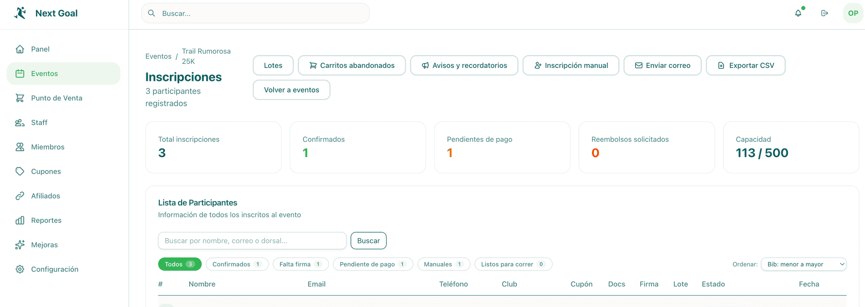
Task: Click the Punto de Venta cart icon
Action: pyautogui.click(x=20, y=98)
